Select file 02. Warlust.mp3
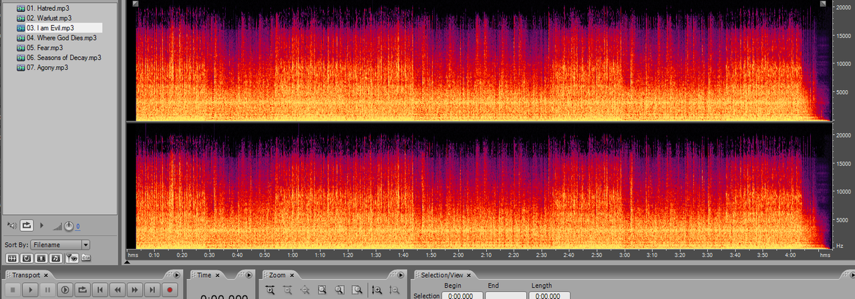855x299 pixels. coord(49,18)
